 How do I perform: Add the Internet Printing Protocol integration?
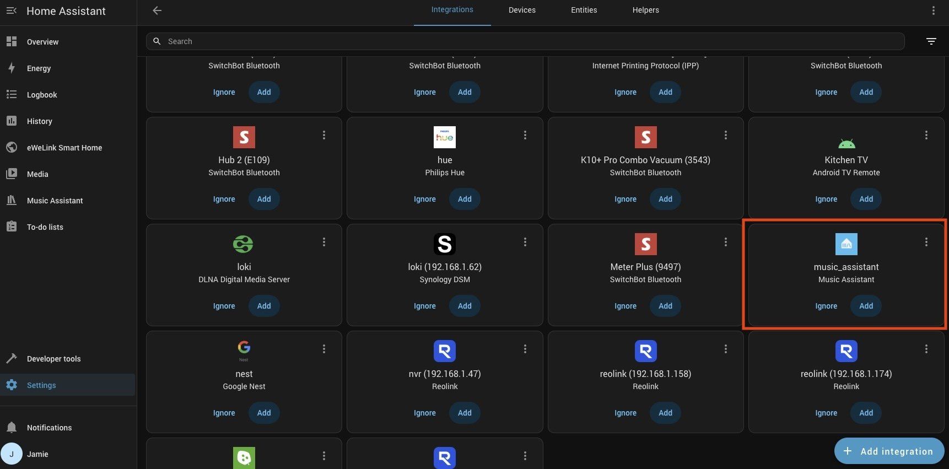pyautogui.click(x=666, y=92)
